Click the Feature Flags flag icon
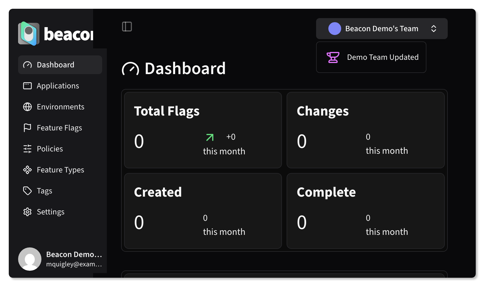 27,128
